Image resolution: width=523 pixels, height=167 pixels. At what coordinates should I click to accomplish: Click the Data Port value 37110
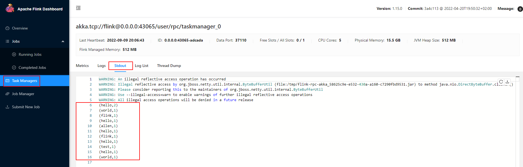(241, 40)
